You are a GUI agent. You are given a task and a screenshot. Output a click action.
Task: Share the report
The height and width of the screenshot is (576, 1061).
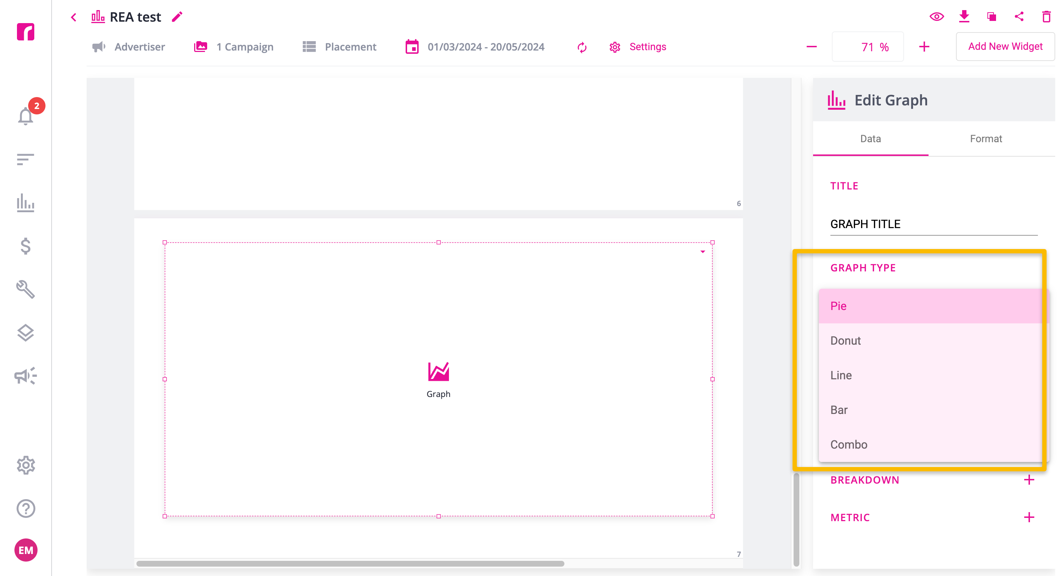pyautogui.click(x=1019, y=17)
